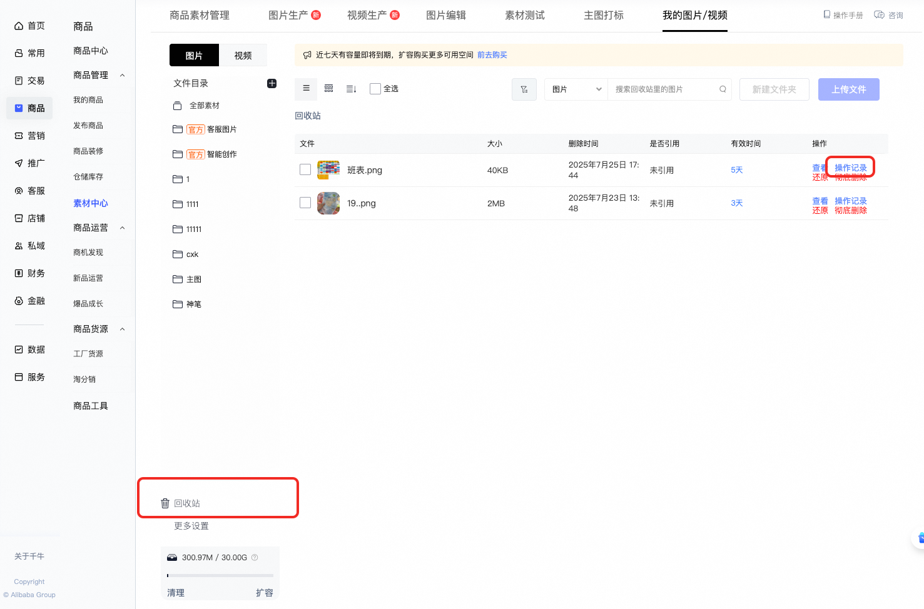Click the 新建文件夹 button

[x=774, y=89]
